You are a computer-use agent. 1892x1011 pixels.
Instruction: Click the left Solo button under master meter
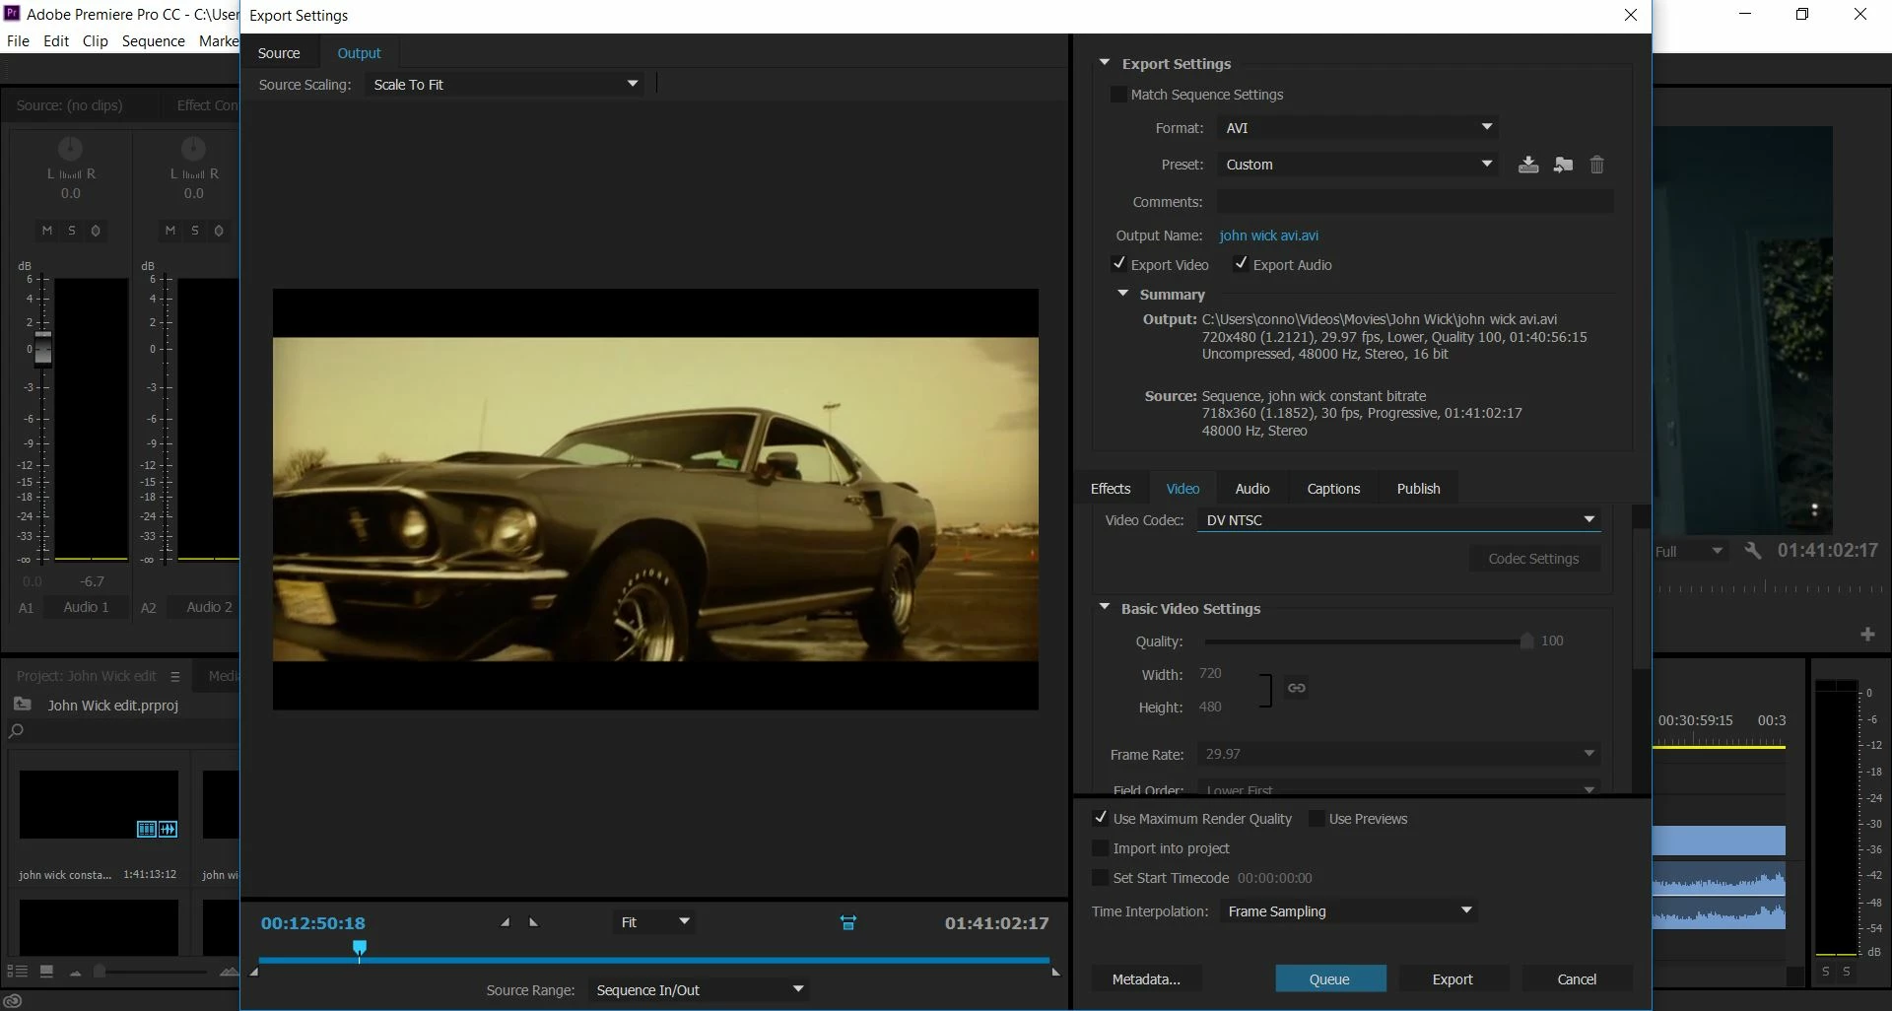pos(1825,972)
